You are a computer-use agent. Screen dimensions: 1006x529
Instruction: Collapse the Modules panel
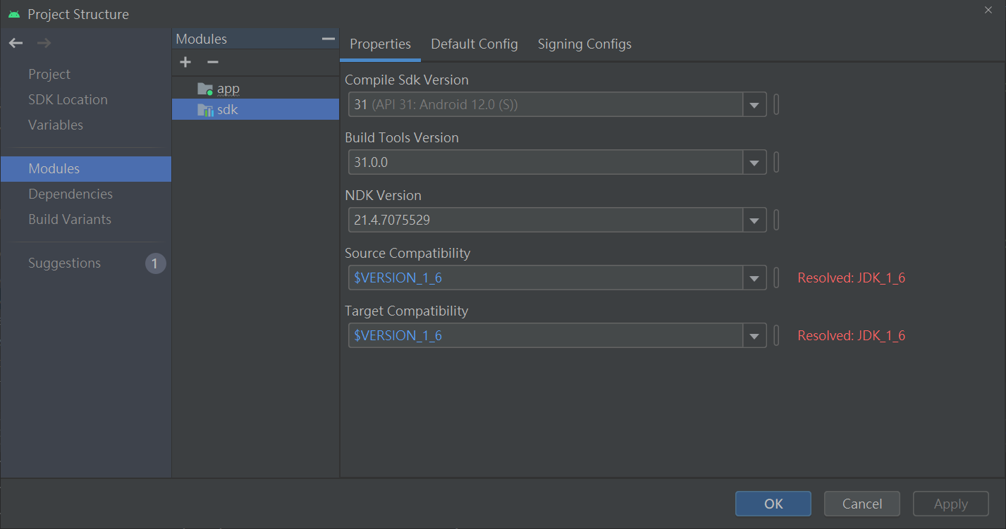click(328, 39)
